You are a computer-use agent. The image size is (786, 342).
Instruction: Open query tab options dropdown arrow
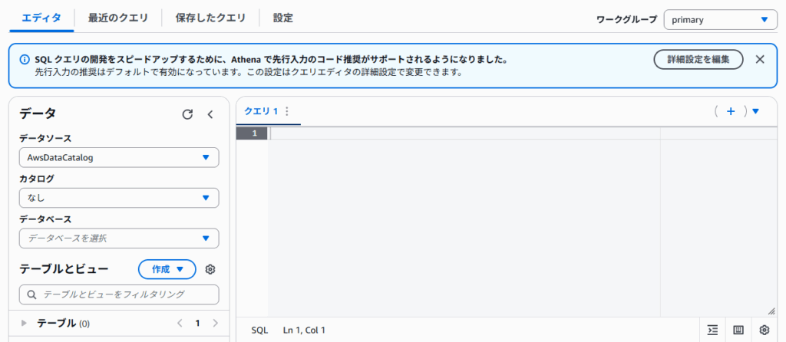[x=755, y=111]
